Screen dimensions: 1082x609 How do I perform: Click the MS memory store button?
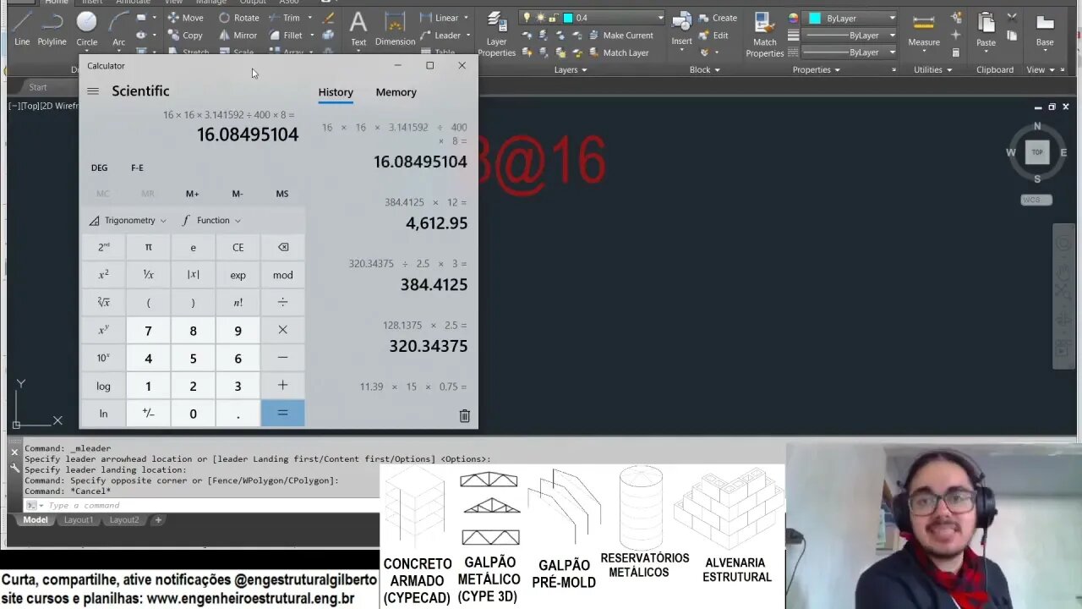pyautogui.click(x=282, y=194)
